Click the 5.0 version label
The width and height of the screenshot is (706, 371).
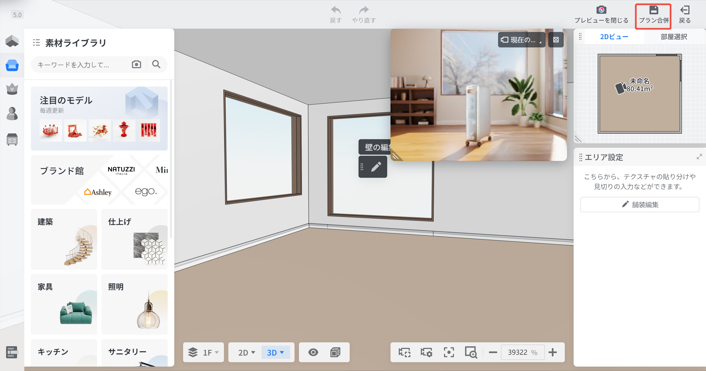tap(17, 15)
